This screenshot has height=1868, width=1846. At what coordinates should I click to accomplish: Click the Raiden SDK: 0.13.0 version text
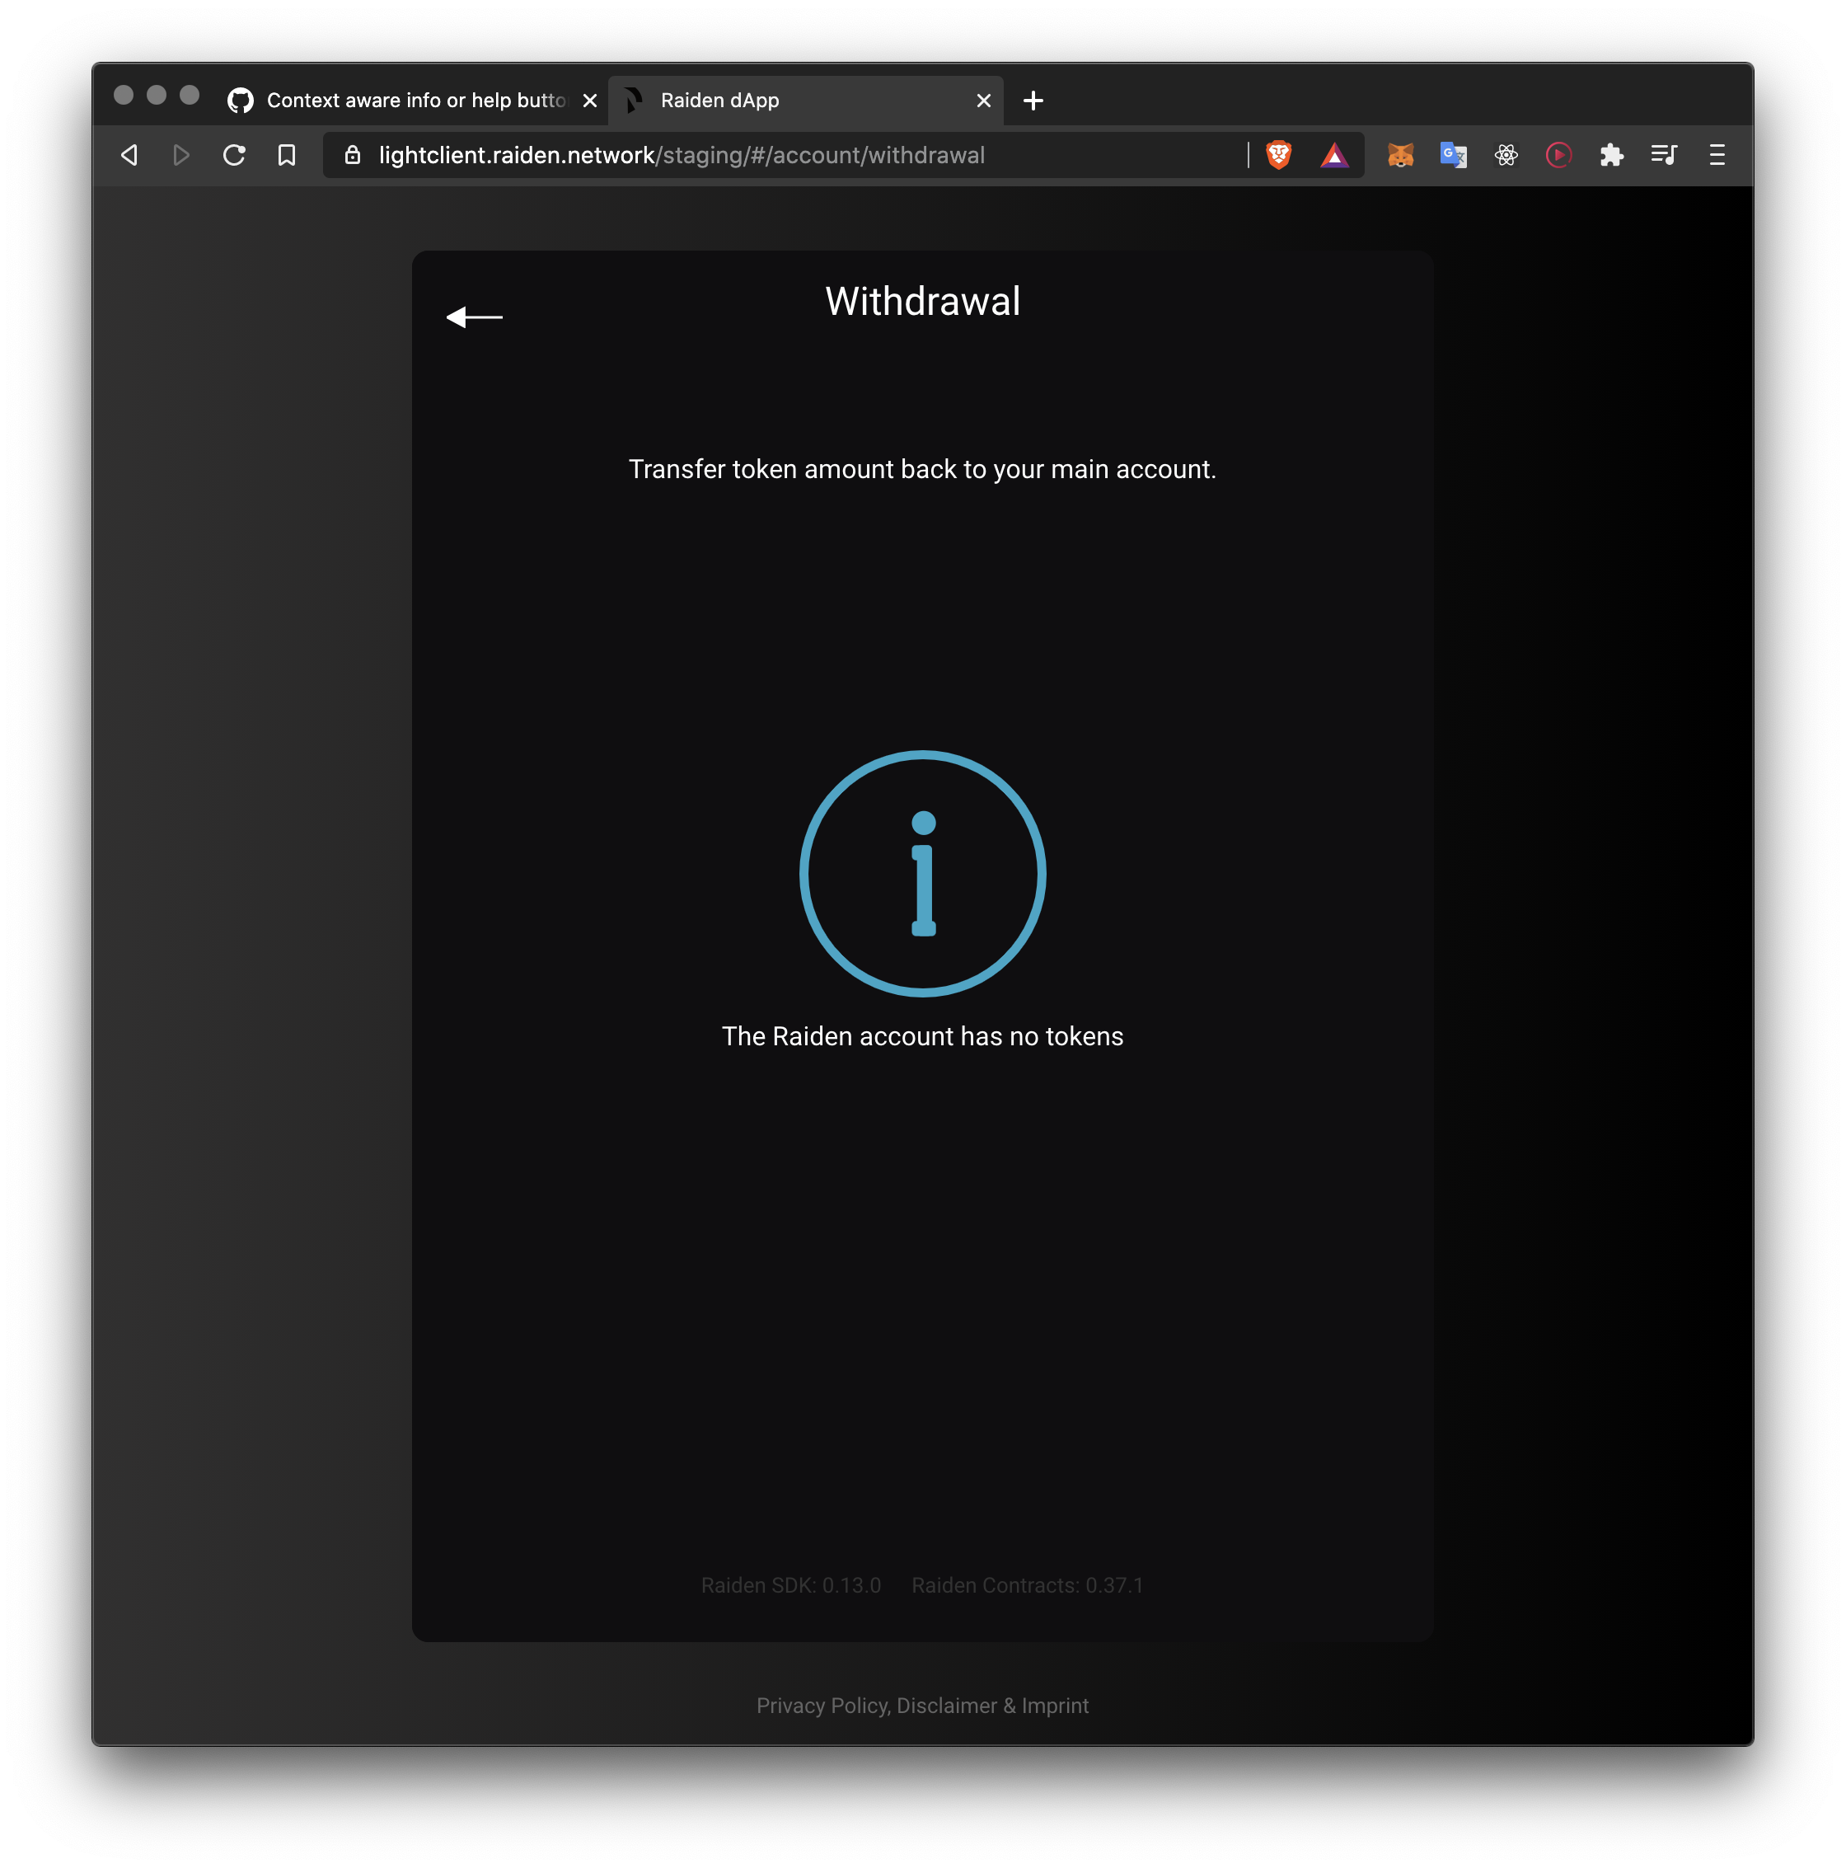tap(790, 1584)
